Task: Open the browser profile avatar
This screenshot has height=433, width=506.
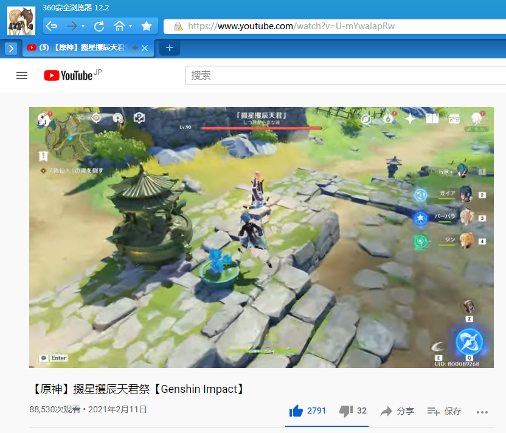Action: point(21,21)
